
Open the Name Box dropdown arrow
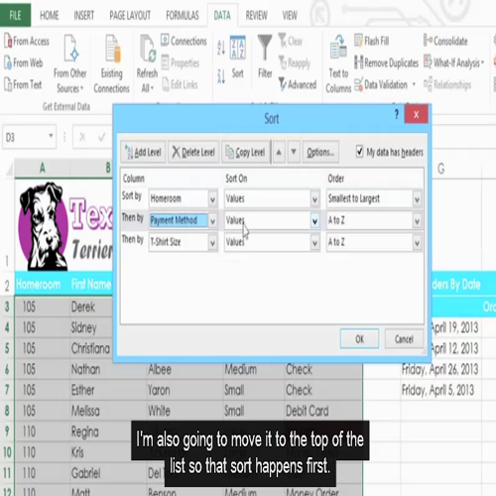click(x=51, y=136)
